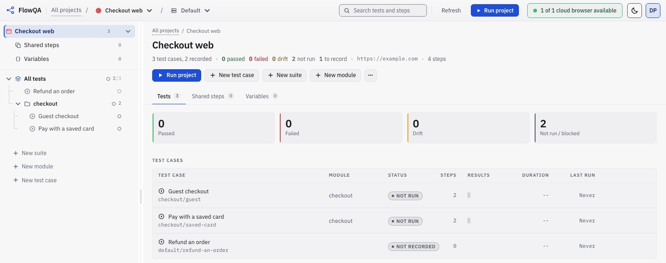Click the FlowQA logo icon

(11, 10)
